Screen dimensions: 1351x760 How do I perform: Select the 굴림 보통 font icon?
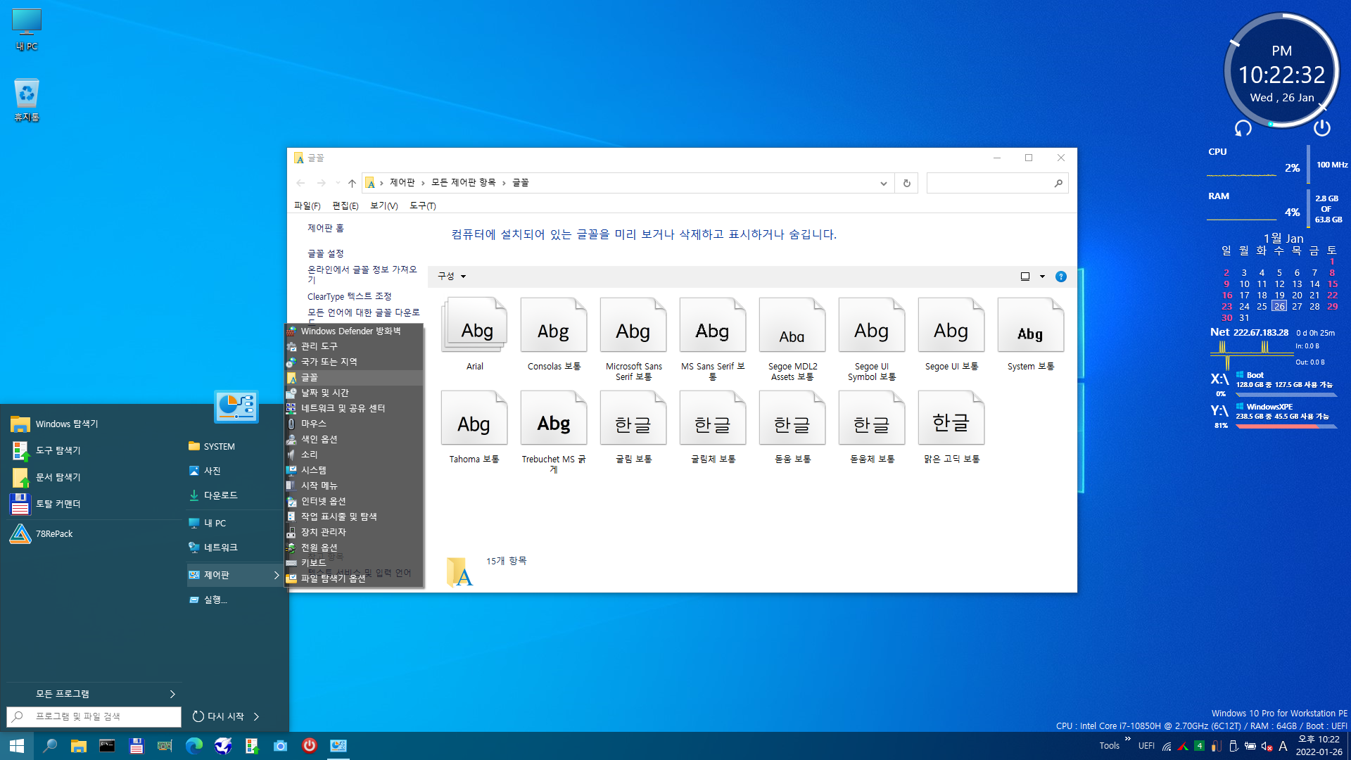point(633,419)
